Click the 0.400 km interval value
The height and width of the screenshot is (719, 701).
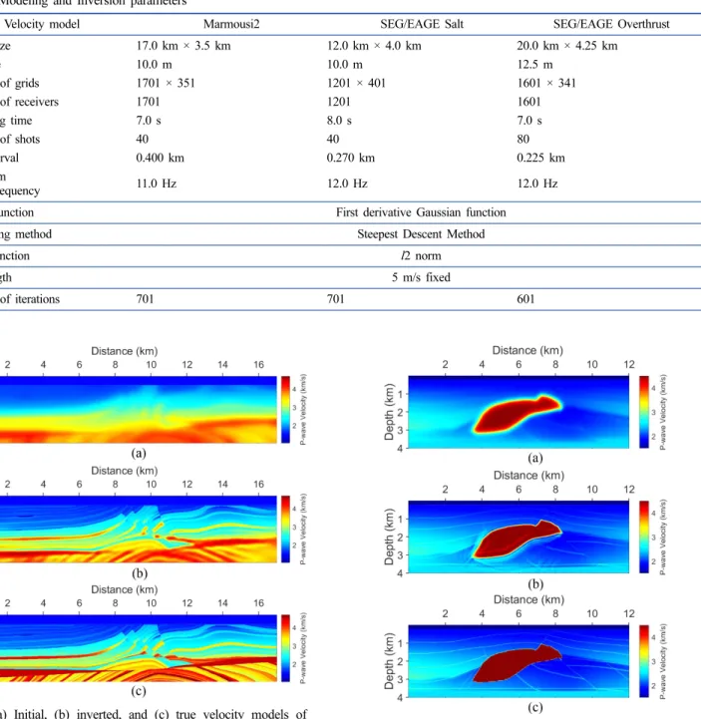[160, 158]
